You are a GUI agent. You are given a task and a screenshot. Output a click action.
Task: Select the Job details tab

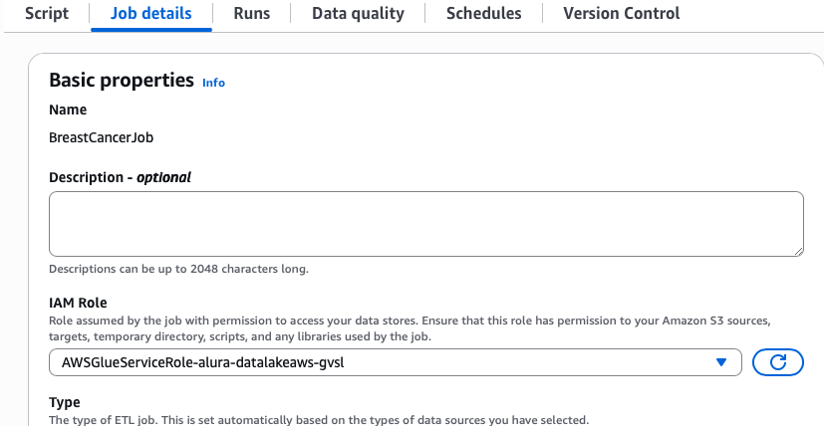tap(150, 14)
